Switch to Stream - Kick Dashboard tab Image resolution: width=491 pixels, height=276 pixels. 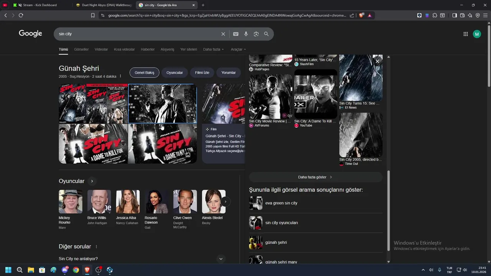pos(40,5)
